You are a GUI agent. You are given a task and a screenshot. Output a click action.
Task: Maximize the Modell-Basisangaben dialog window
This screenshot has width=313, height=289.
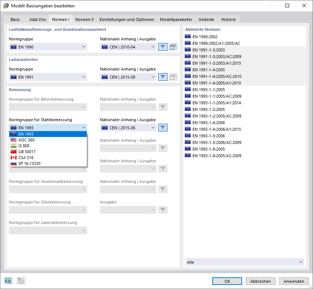pyautogui.click(x=287, y=6)
